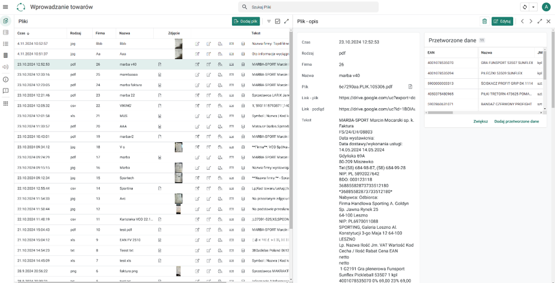Click the filter icon in Pliki toolbar
This screenshot has width=555, height=283.
tap(269, 21)
